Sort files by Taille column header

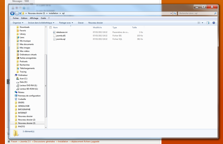coord(134,28)
